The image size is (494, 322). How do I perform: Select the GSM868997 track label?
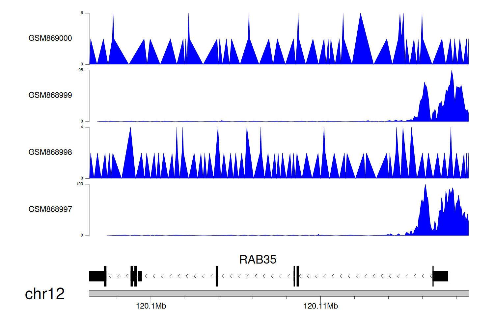click(50, 209)
